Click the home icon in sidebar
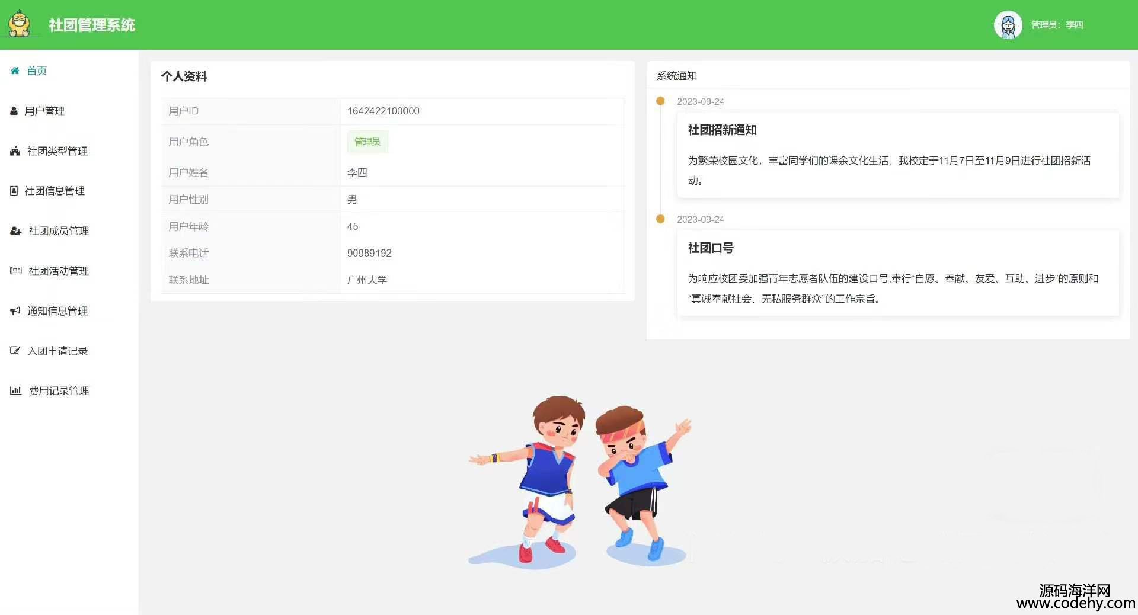The width and height of the screenshot is (1138, 615). click(15, 71)
